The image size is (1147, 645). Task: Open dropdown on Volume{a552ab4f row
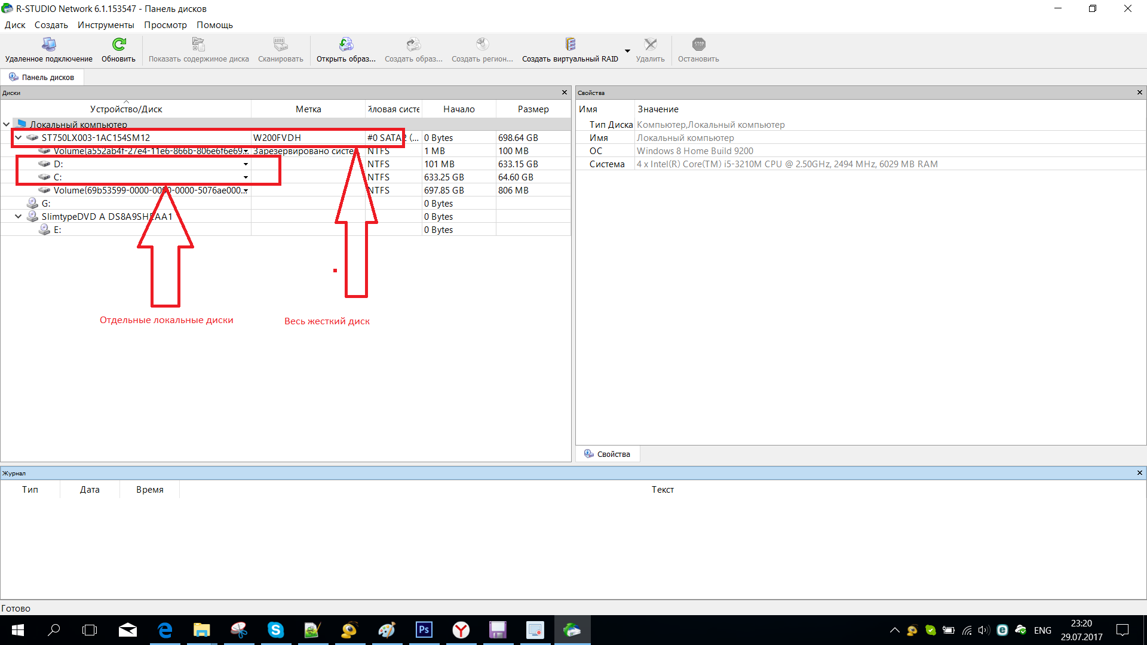click(246, 151)
